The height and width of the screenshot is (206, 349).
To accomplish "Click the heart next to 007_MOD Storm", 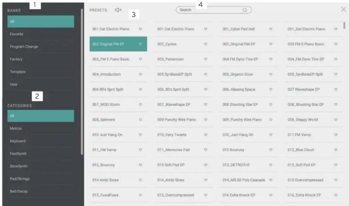I will pos(141,104).
